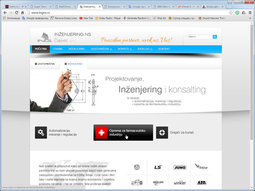Image resolution: width=255 pixels, height=191 pixels.
Task: Expand the KATALOZI menu dropdown
Action: 151,49
